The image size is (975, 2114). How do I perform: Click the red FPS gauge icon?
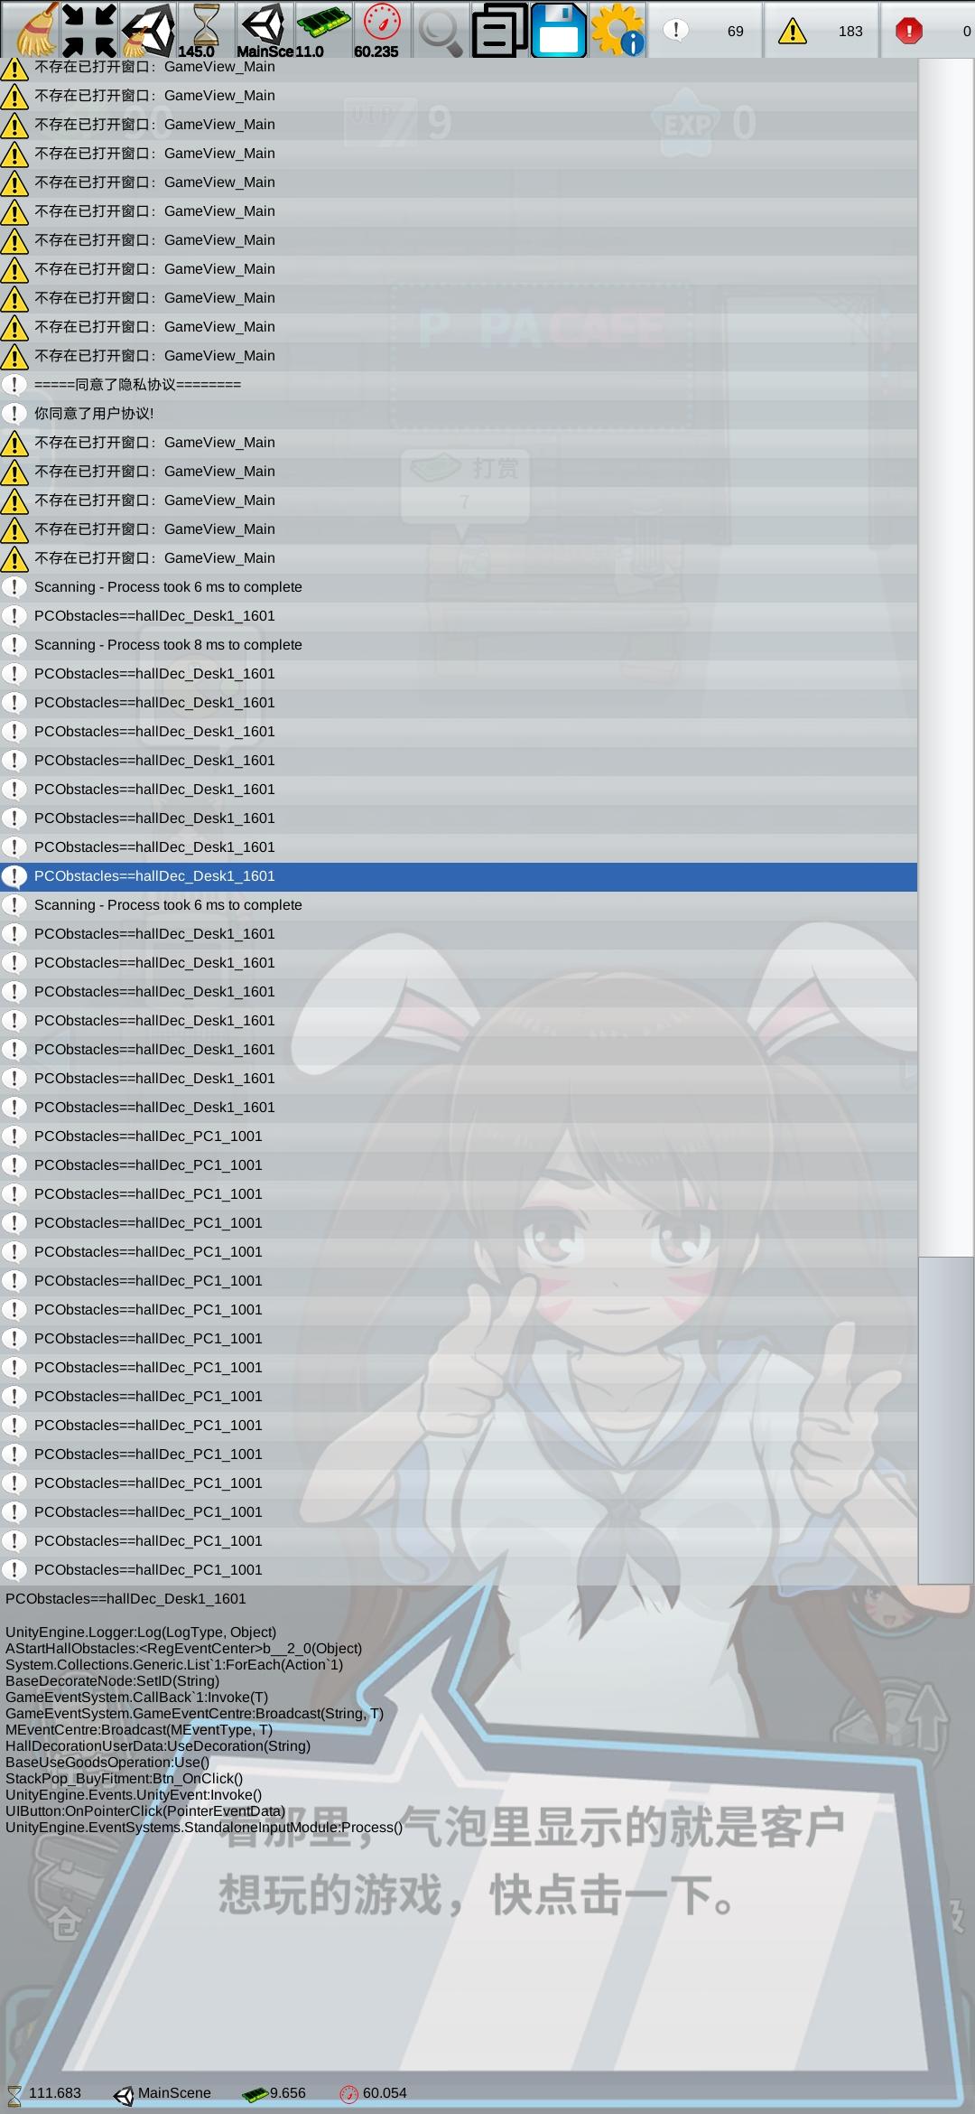(x=382, y=29)
